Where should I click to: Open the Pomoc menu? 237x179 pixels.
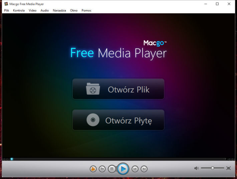coord(86,10)
